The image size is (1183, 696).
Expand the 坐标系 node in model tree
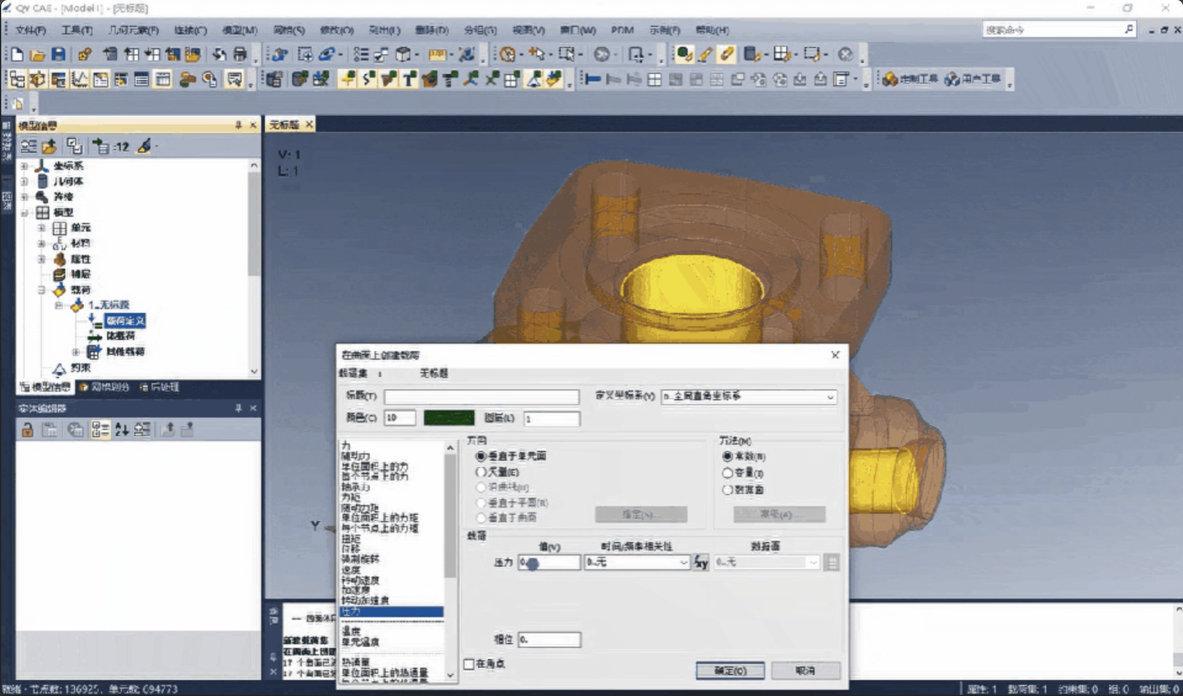coord(24,166)
